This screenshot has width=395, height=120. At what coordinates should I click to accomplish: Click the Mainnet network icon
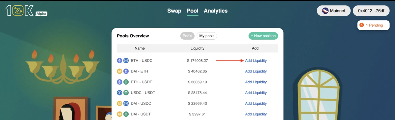[x=326, y=11]
